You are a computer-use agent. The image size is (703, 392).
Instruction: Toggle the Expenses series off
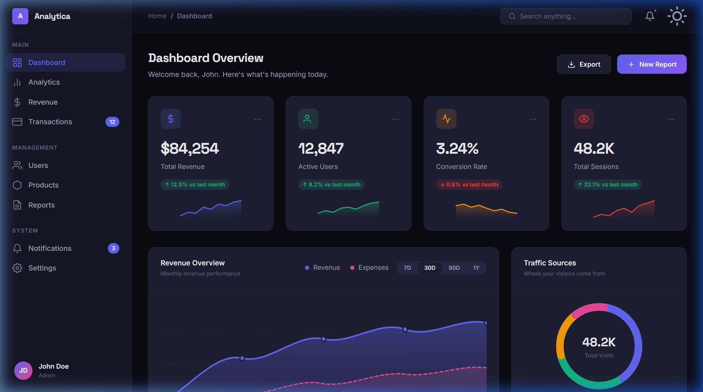click(x=369, y=267)
